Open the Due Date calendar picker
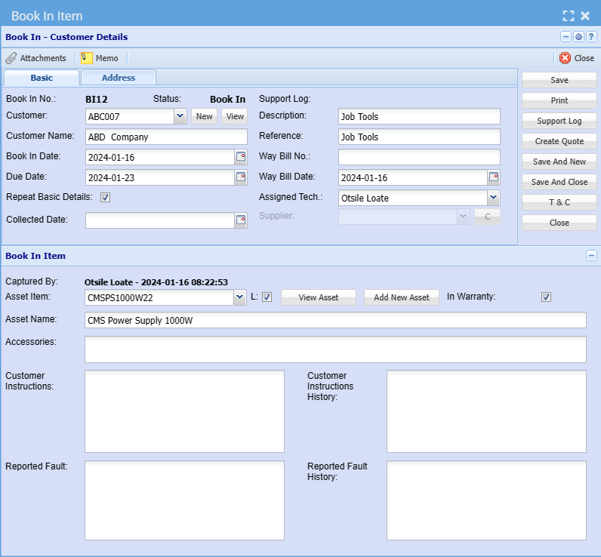This screenshot has width=601, height=557. click(241, 177)
